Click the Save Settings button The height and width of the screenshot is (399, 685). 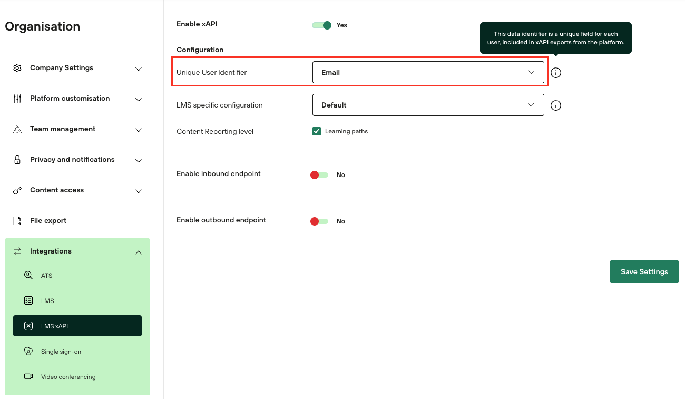(644, 271)
